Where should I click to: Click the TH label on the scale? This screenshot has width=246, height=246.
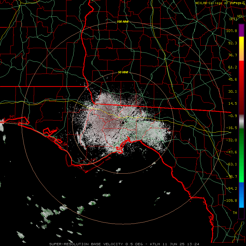(x=235, y=213)
